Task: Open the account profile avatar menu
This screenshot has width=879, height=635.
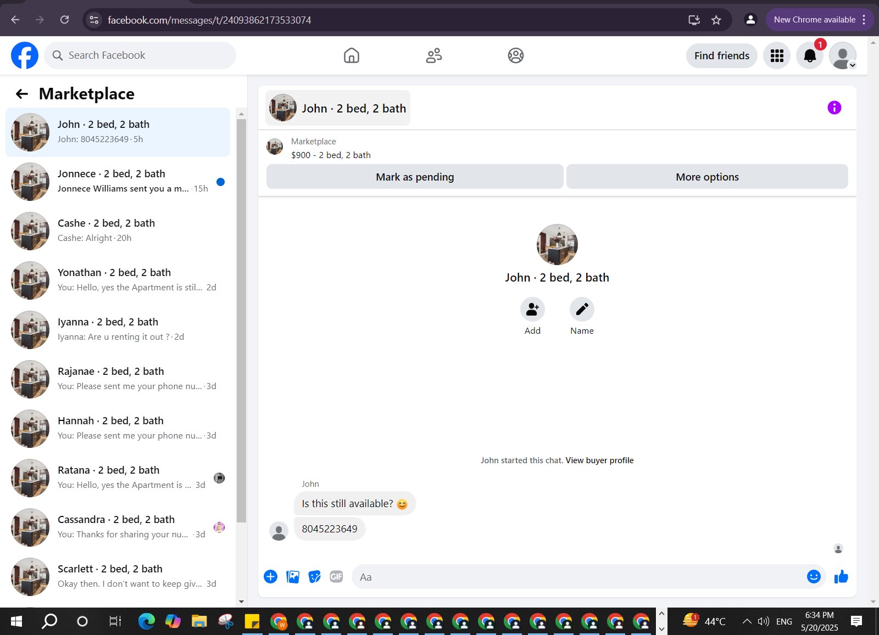Action: pos(843,55)
